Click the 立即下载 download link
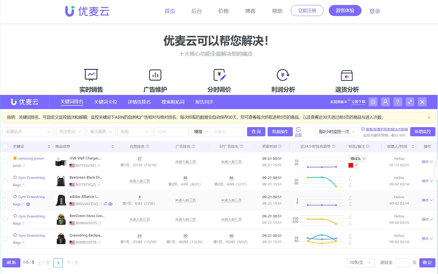This screenshot has height=274, width=438. pyautogui.click(x=358, y=102)
